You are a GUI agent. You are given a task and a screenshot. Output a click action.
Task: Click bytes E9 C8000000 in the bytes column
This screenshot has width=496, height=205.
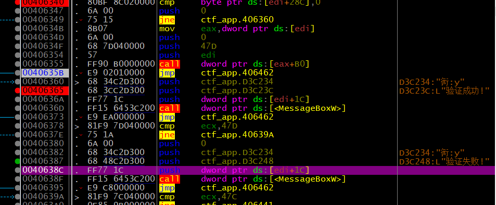(x=116, y=188)
